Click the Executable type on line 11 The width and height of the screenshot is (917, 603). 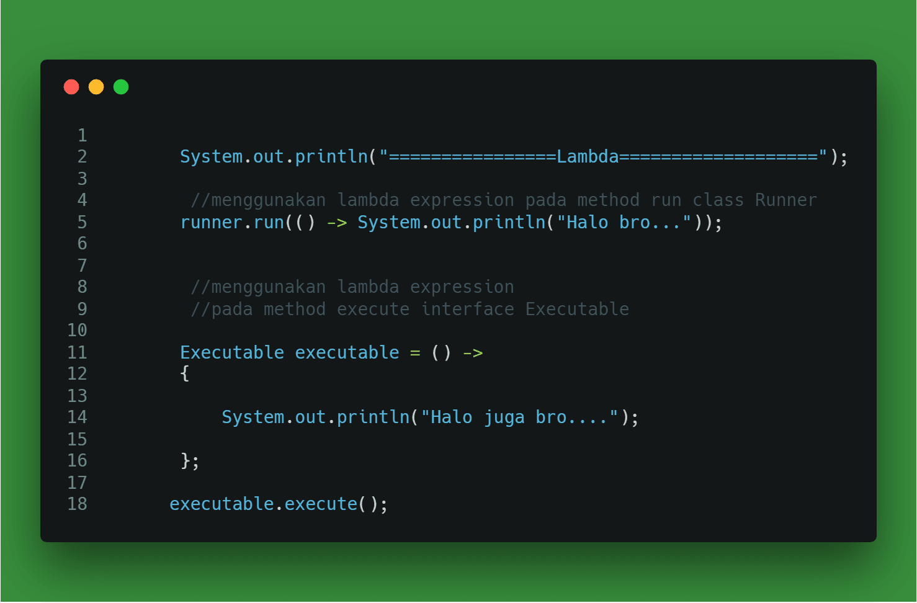pyautogui.click(x=232, y=352)
